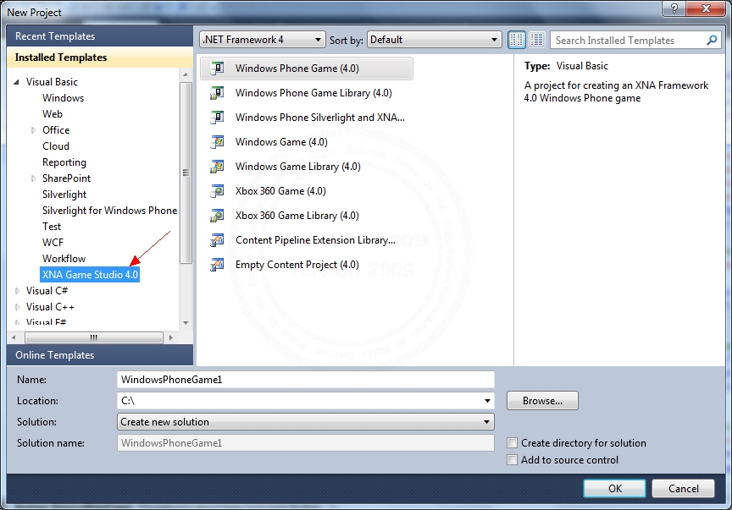Enable Create directory for solution
732x510 pixels.
coord(512,443)
